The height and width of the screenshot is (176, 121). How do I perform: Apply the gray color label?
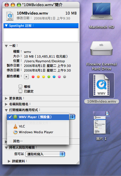click(64, 77)
